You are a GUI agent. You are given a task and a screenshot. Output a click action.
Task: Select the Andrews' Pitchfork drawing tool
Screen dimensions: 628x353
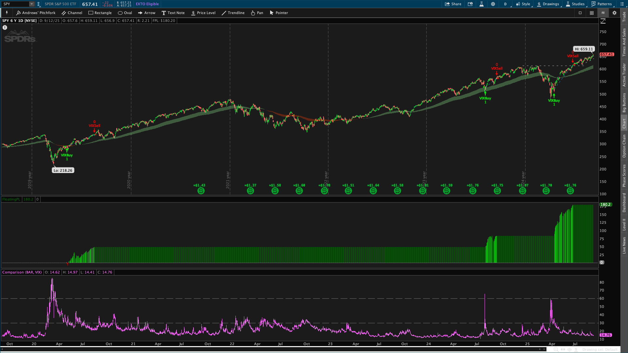click(36, 13)
